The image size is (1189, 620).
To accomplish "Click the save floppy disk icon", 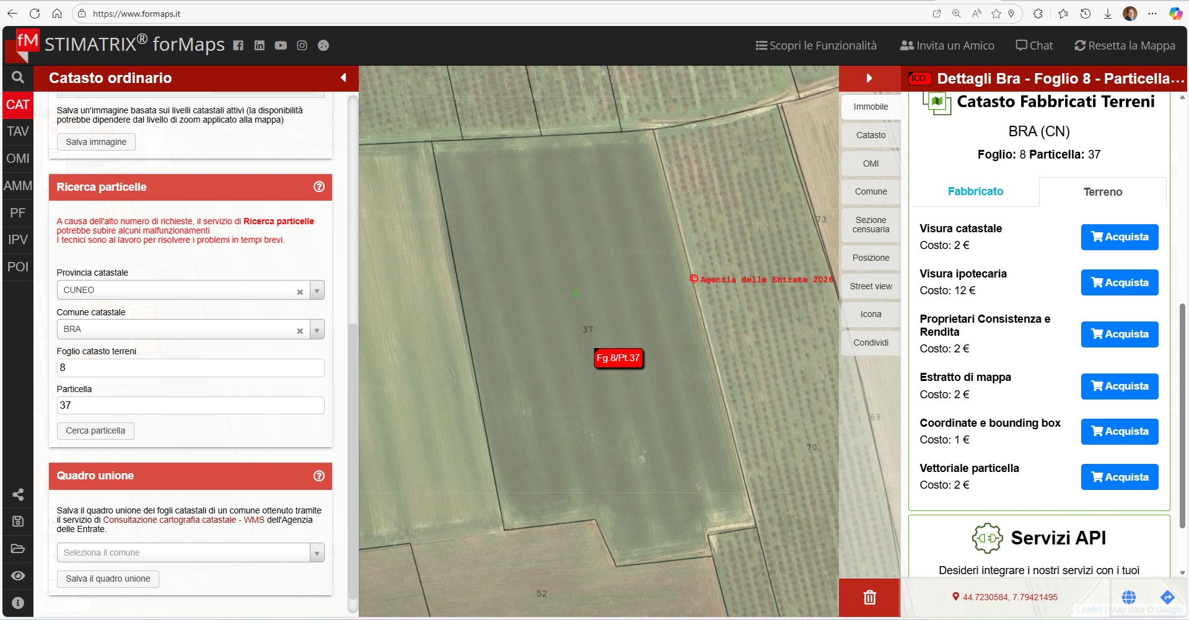I will click(18, 522).
